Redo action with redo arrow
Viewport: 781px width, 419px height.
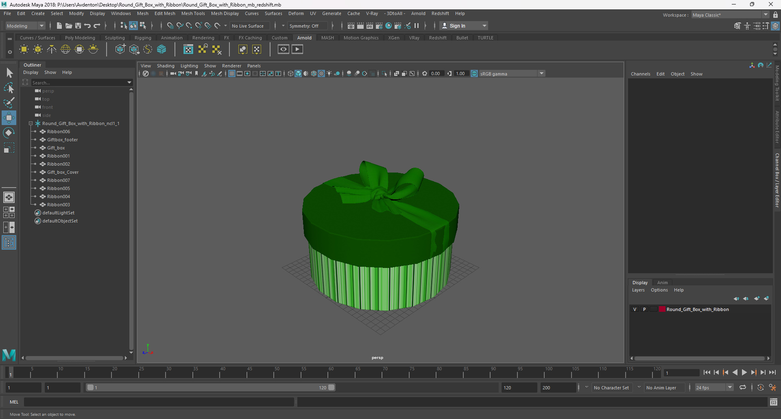click(x=97, y=26)
